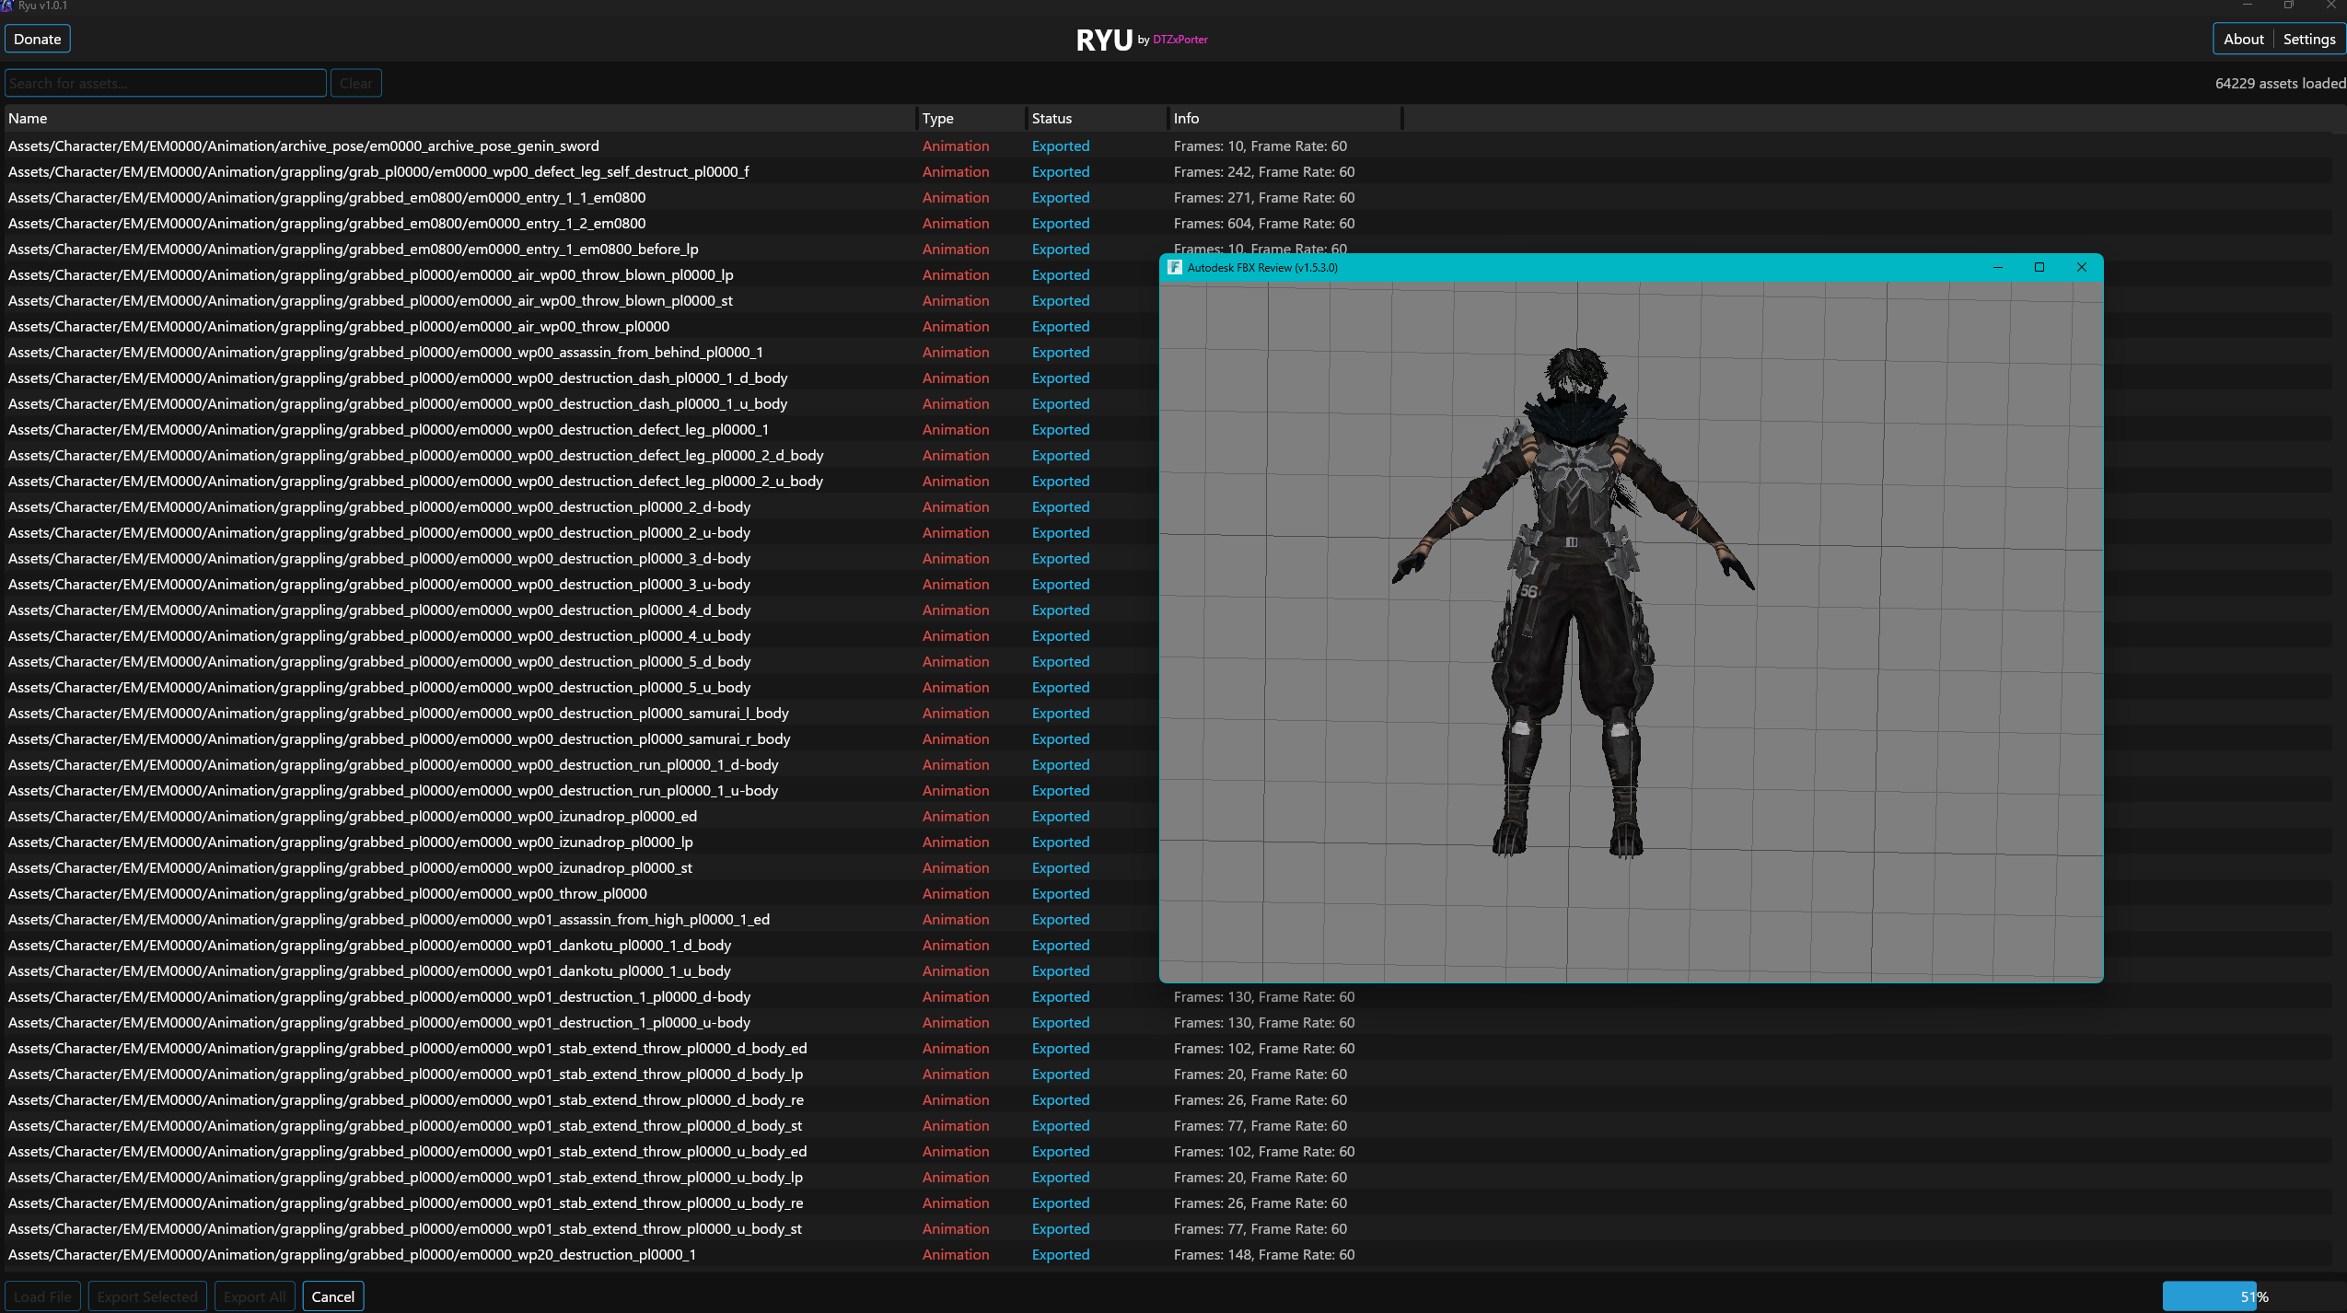
Task: Cancel the export in progress
Action: pyautogui.click(x=332, y=1296)
